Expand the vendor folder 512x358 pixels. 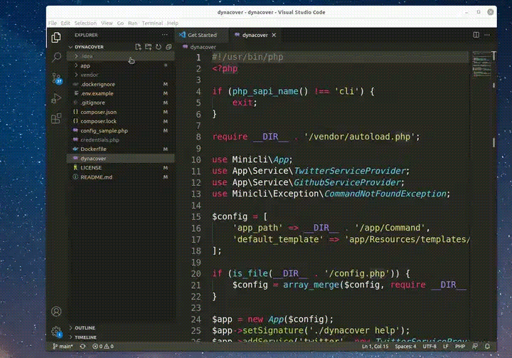tap(121, 75)
